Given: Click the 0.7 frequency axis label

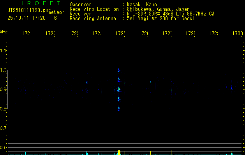Looking at the screenshot, I should [x=3, y=128].
